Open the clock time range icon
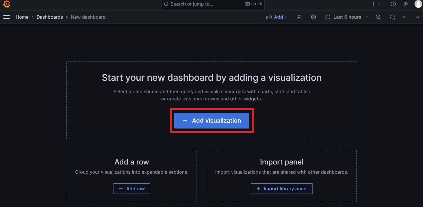 [x=328, y=17]
